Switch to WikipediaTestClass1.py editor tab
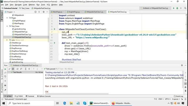Viewport: 188px width, 106px height. [x=95, y=12]
